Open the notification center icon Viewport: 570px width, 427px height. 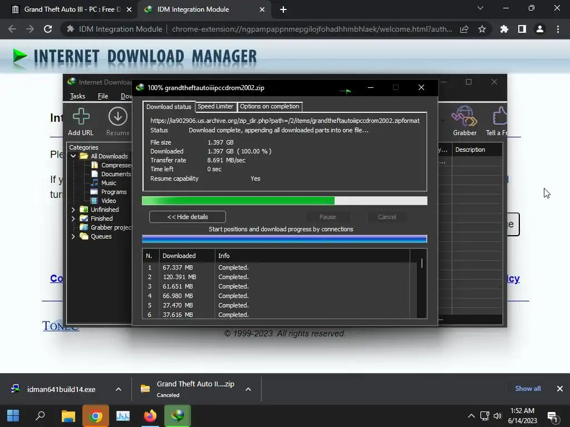553,417
